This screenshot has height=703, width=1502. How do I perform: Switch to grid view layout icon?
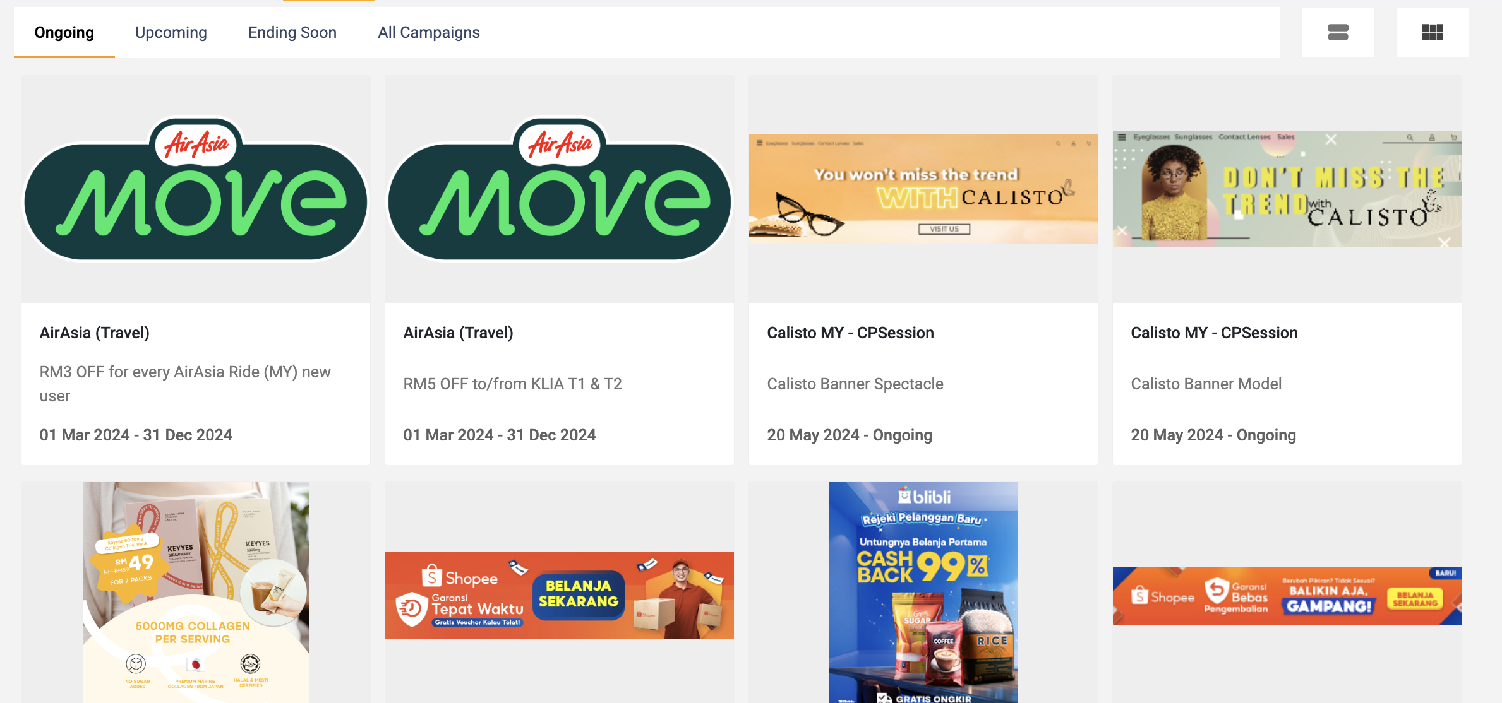coord(1433,32)
